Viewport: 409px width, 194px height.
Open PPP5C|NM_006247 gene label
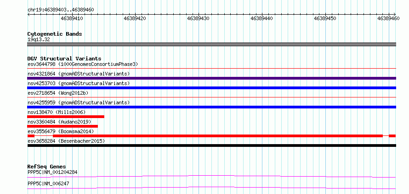[x=48, y=183]
